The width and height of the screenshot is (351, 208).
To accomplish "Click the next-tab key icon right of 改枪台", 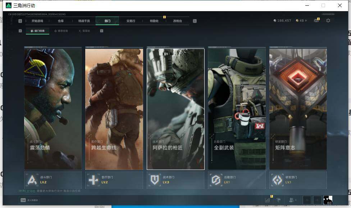I will 195,21.
